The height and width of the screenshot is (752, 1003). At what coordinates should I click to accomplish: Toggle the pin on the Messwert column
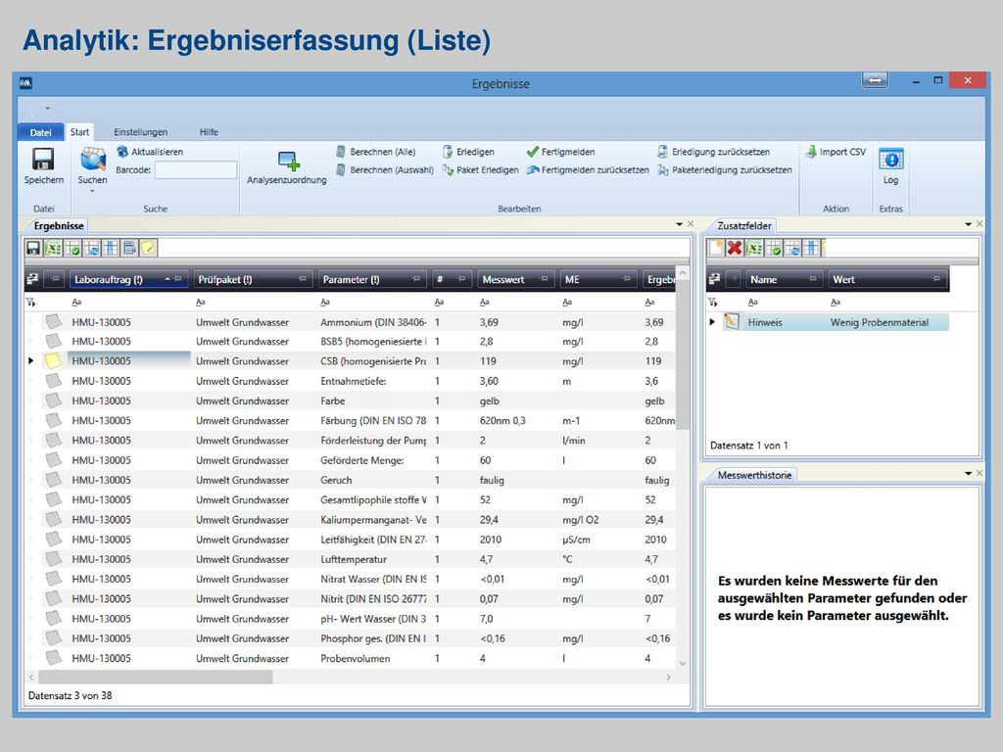click(x=545, y=279)
